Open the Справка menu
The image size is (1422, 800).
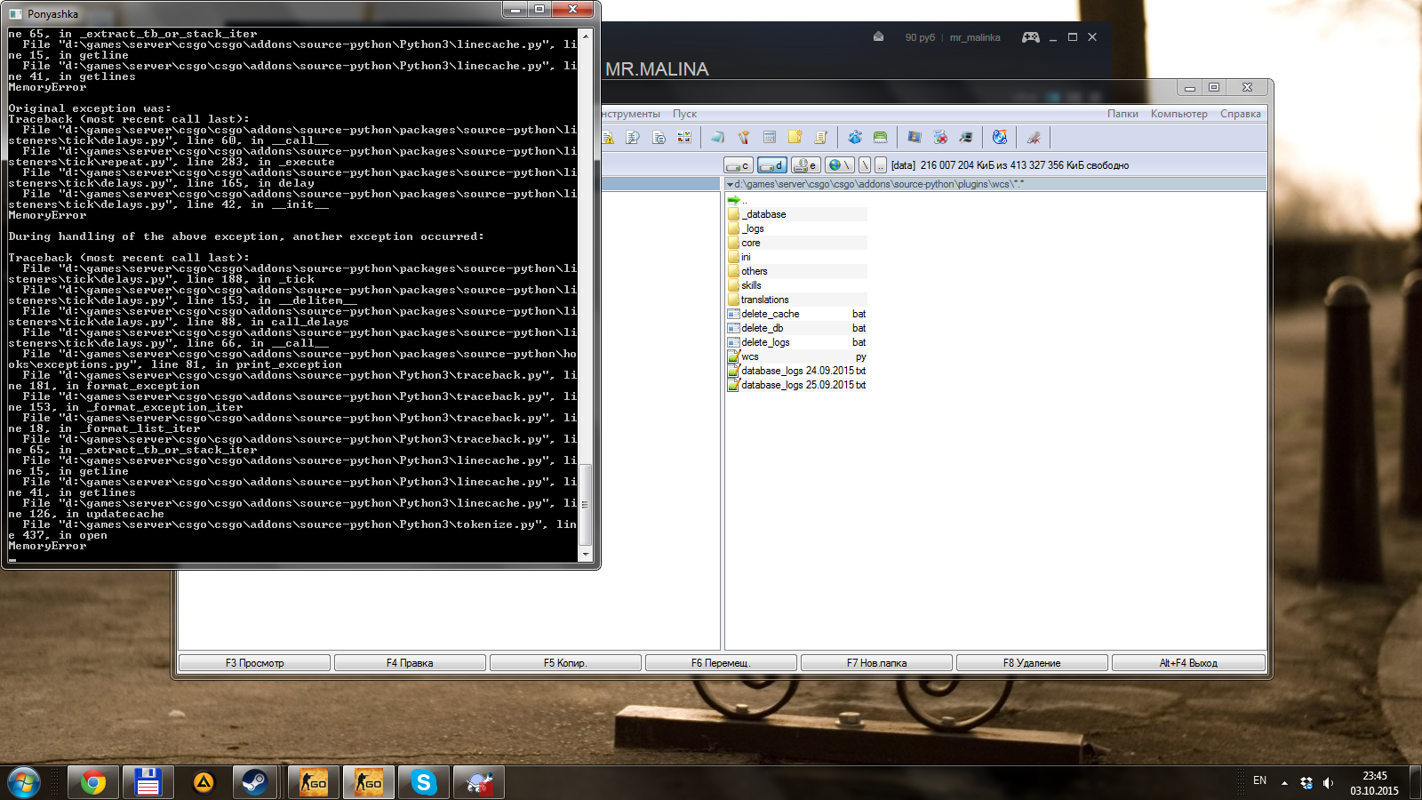click(x=1240, y=114)
